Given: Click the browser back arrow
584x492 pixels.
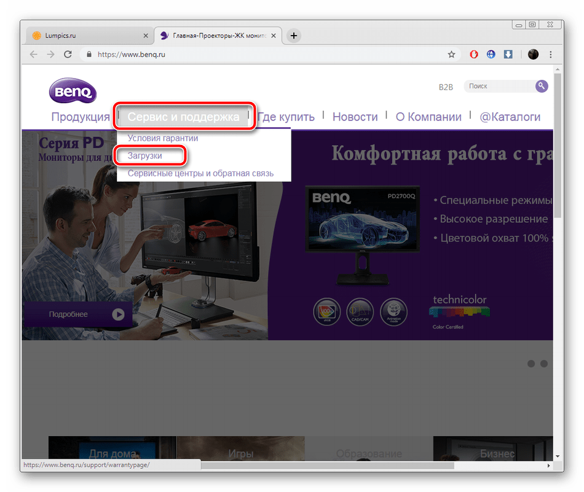Looking at the screenshot, I should tap(33, 54).
